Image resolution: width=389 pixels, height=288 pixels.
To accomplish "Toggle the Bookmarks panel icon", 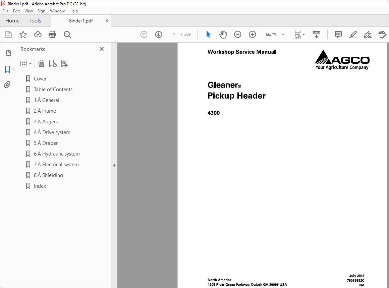I will (7, 69).
